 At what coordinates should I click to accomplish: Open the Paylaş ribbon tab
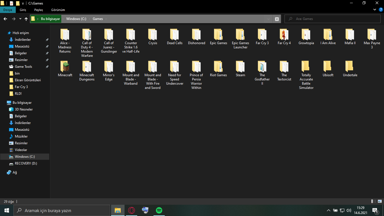pyautogui.click(x=39, y=10)
